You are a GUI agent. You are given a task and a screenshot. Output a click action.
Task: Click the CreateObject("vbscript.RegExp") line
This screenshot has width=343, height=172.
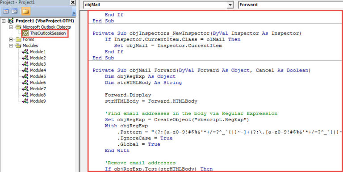(177, 120)
